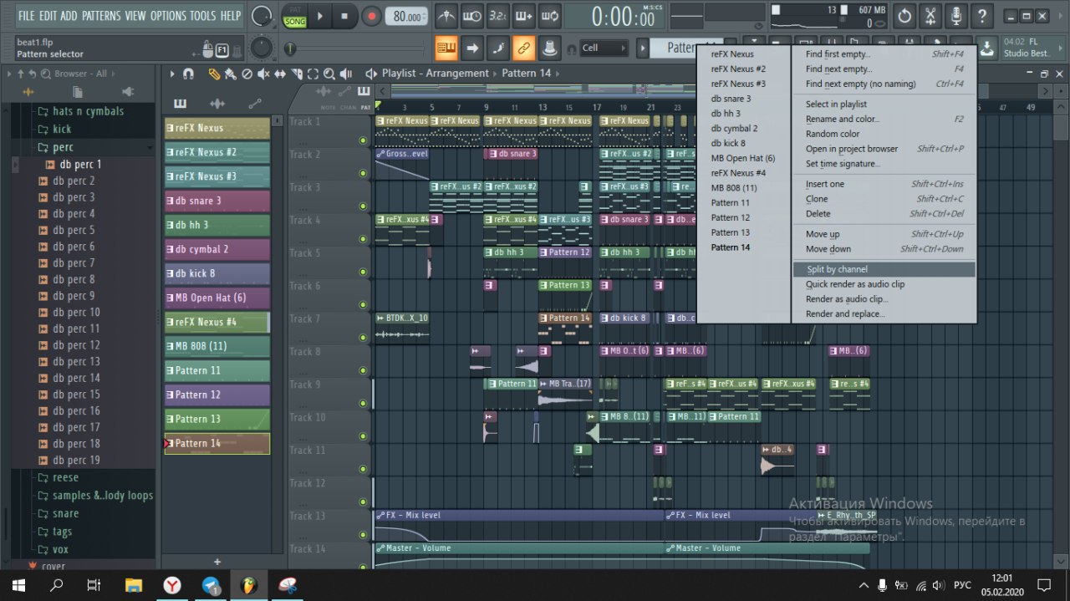Open the microphone one-click recording icon
Viewport: 1070px width, 601px height.
click(957, 15)
